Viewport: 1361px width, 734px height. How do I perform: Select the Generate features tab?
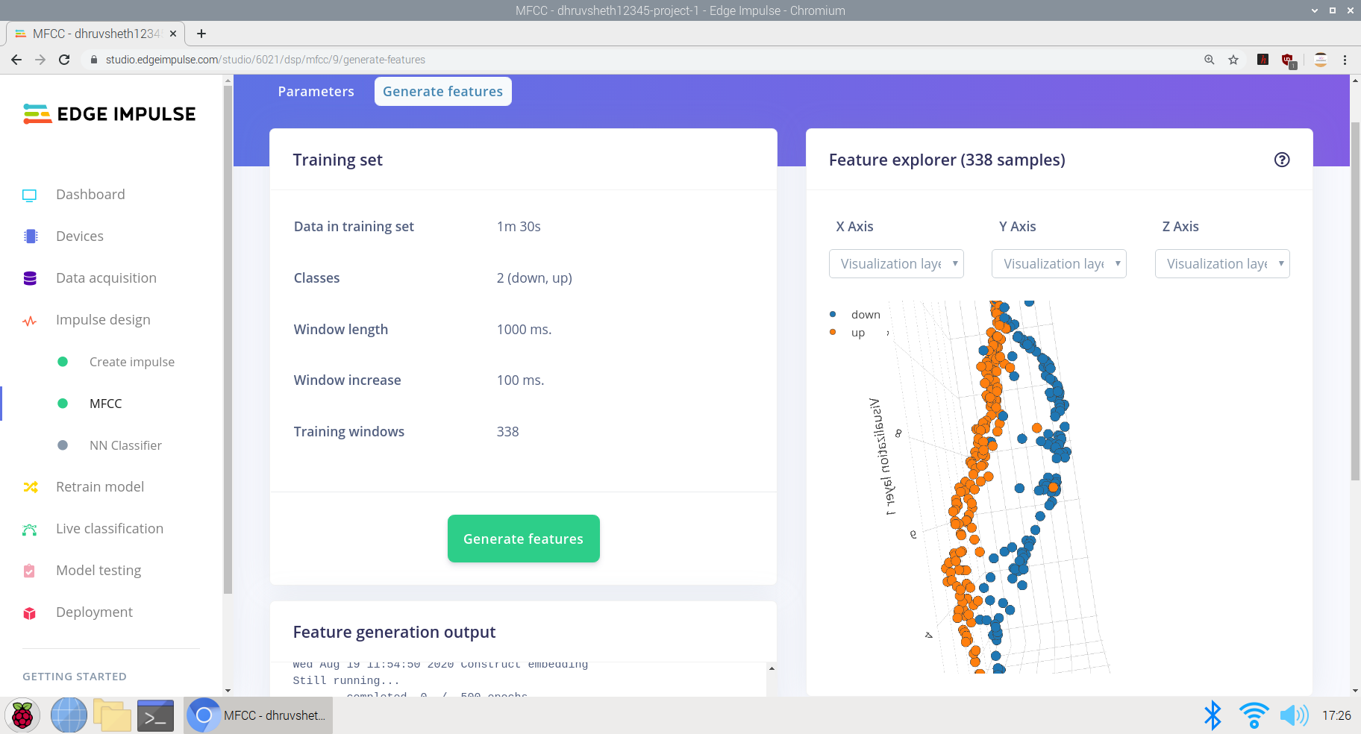[442, 91]
